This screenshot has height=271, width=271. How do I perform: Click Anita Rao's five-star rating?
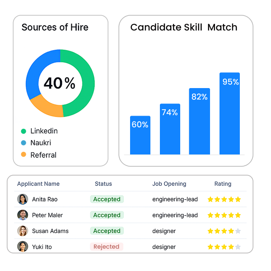click(x=224, y=199)
